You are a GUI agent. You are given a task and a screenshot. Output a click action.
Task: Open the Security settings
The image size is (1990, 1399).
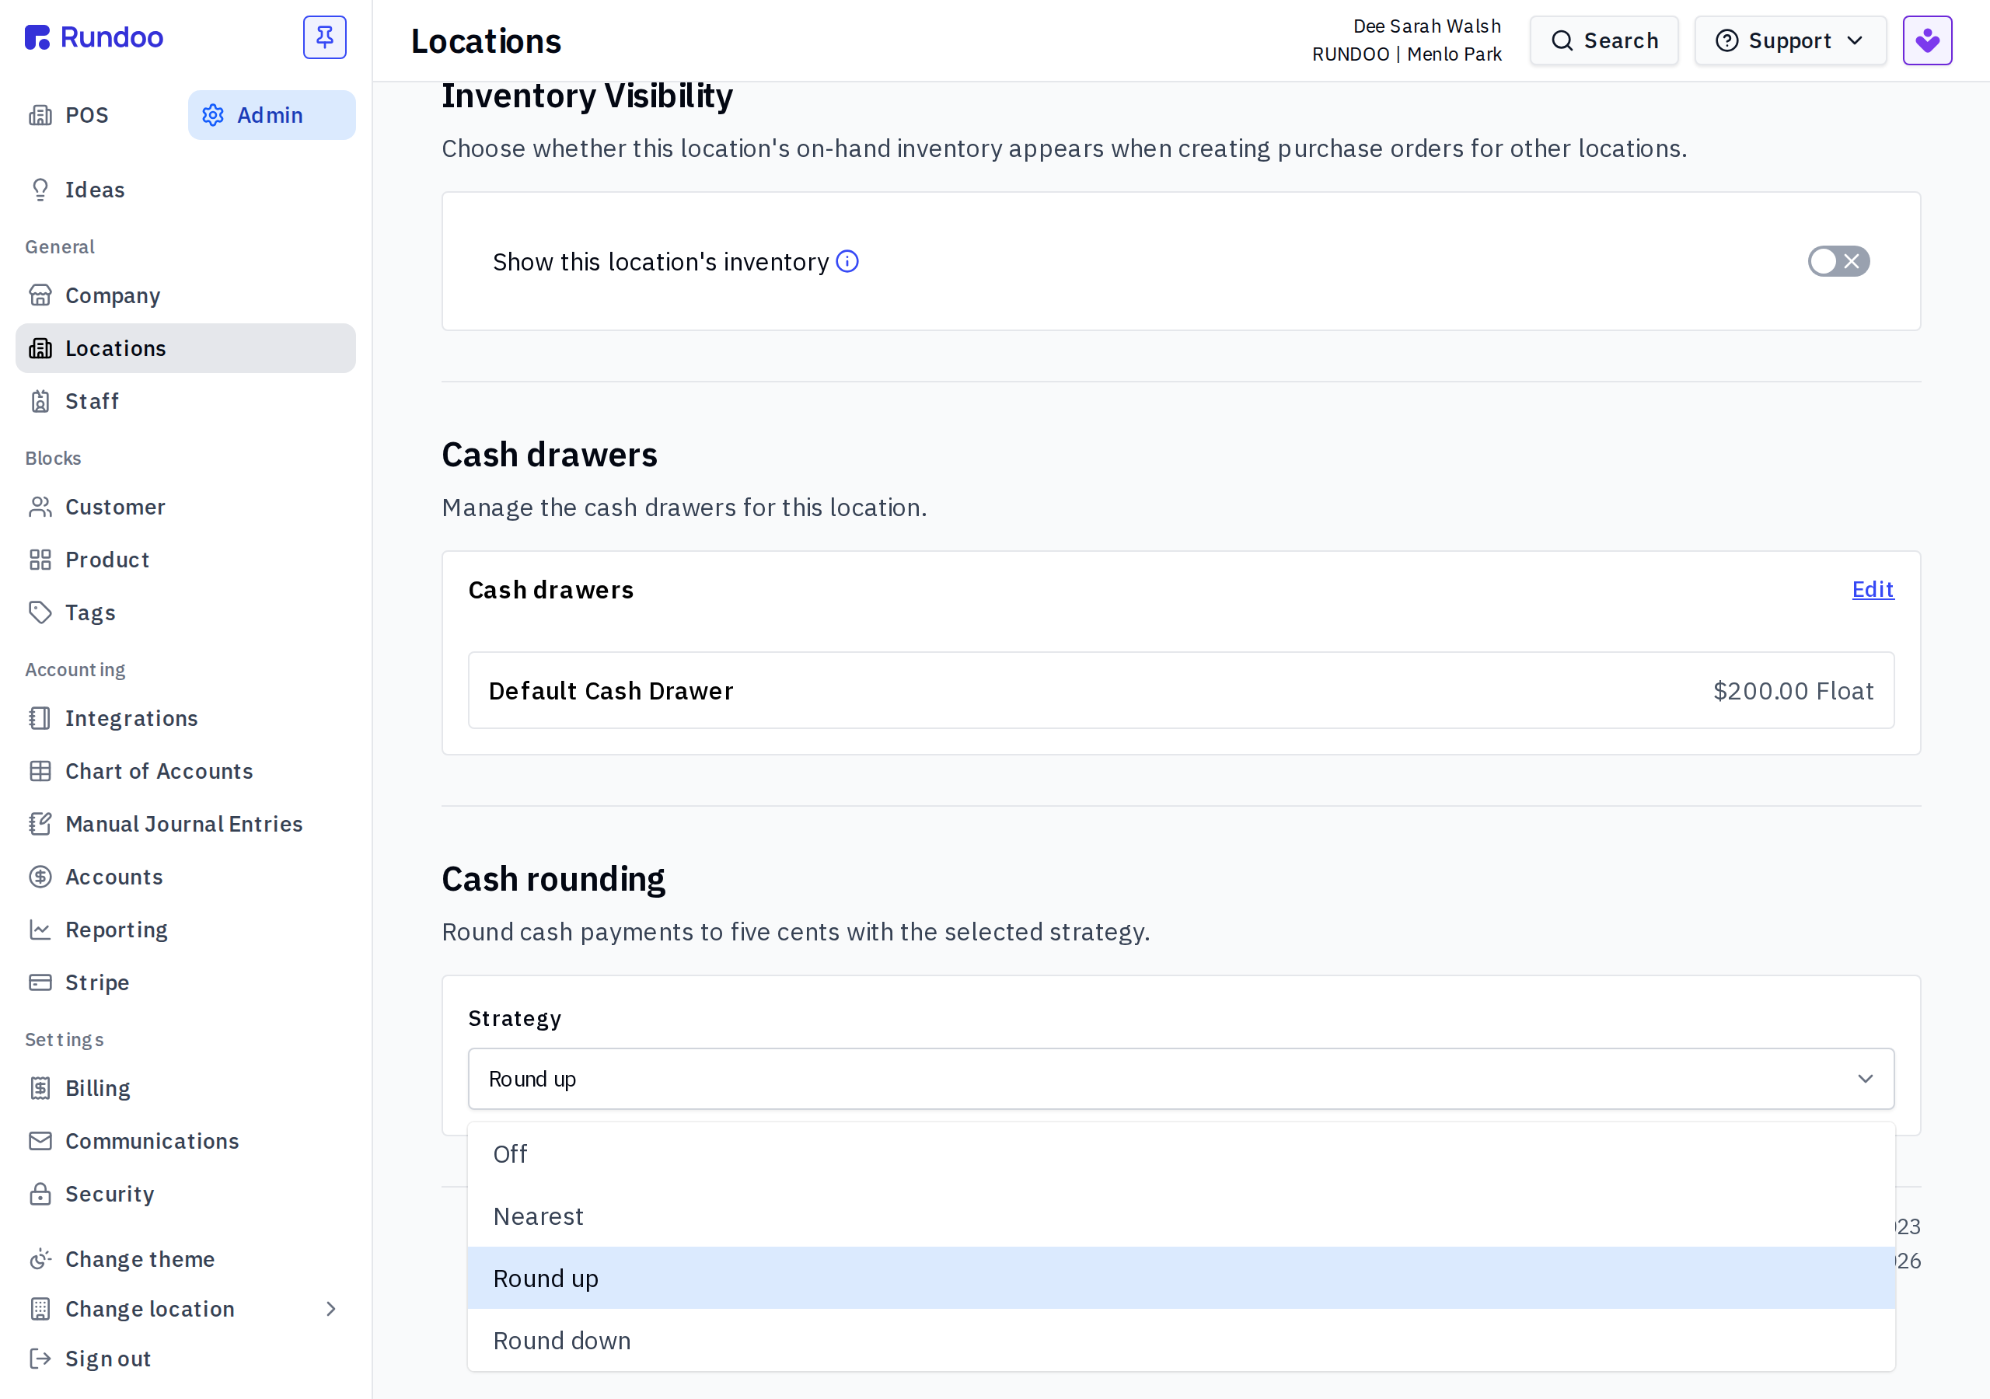pos(186,1195)
